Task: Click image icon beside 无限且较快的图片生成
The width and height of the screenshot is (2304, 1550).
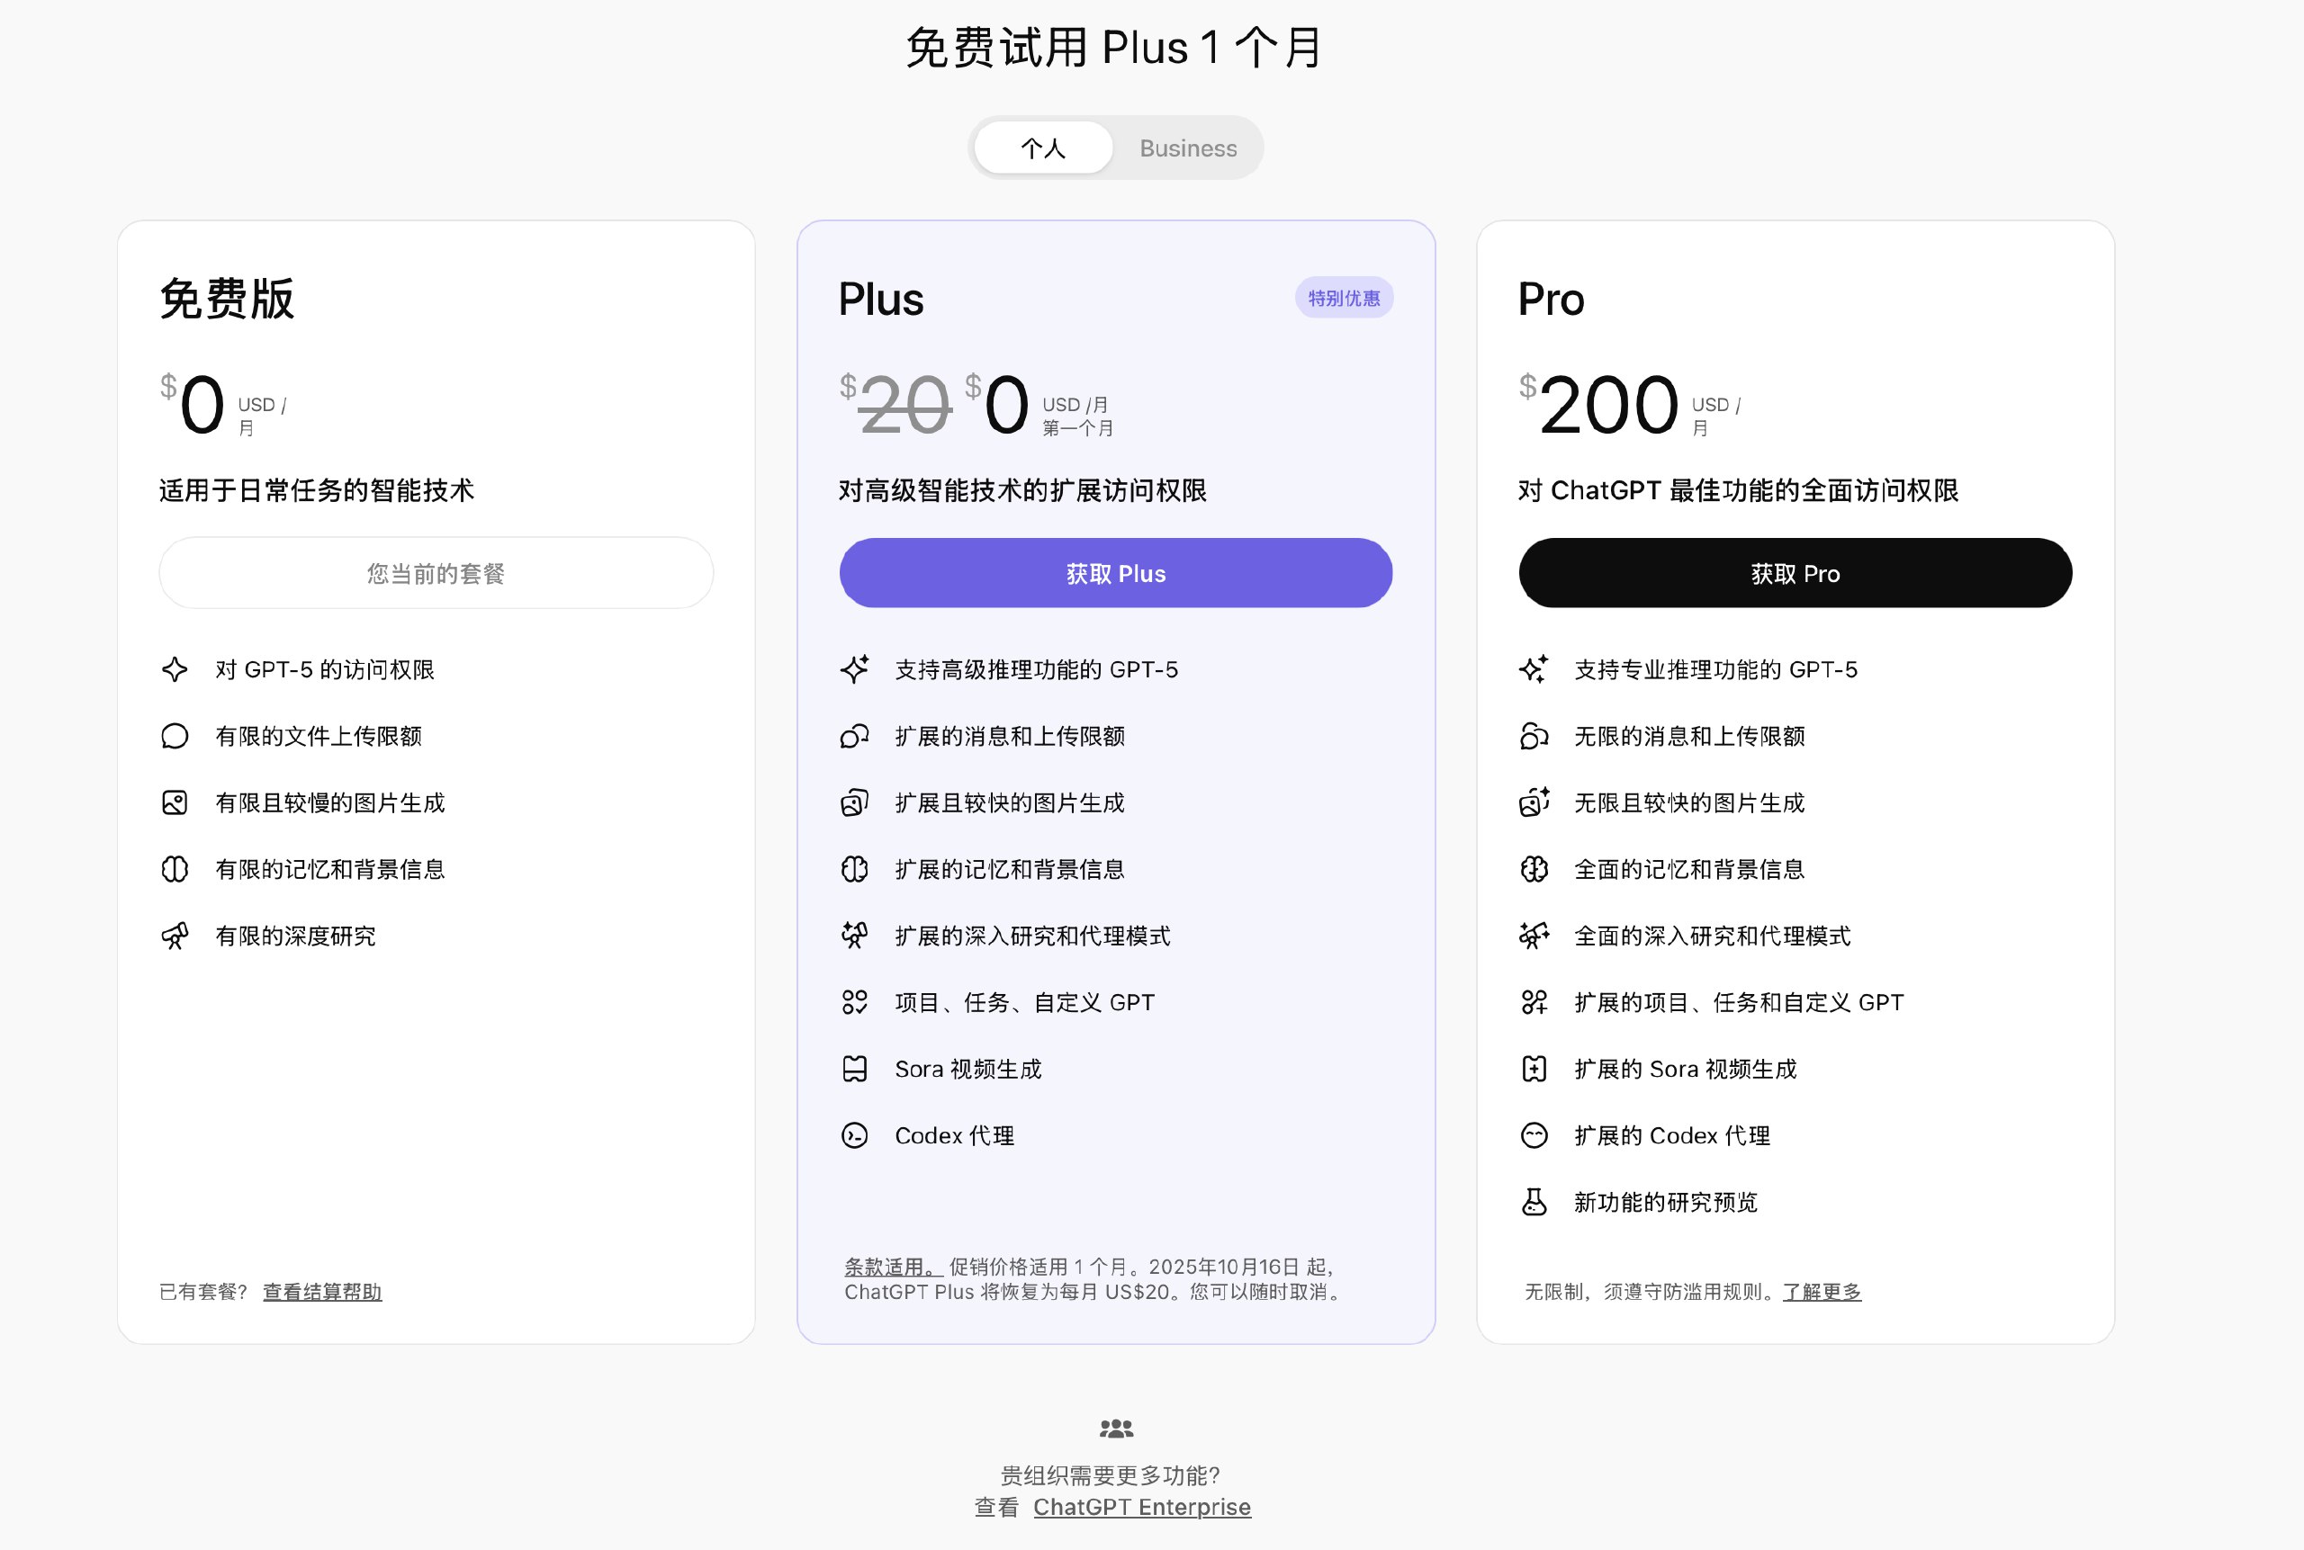Action: (x=1534, y=802)
